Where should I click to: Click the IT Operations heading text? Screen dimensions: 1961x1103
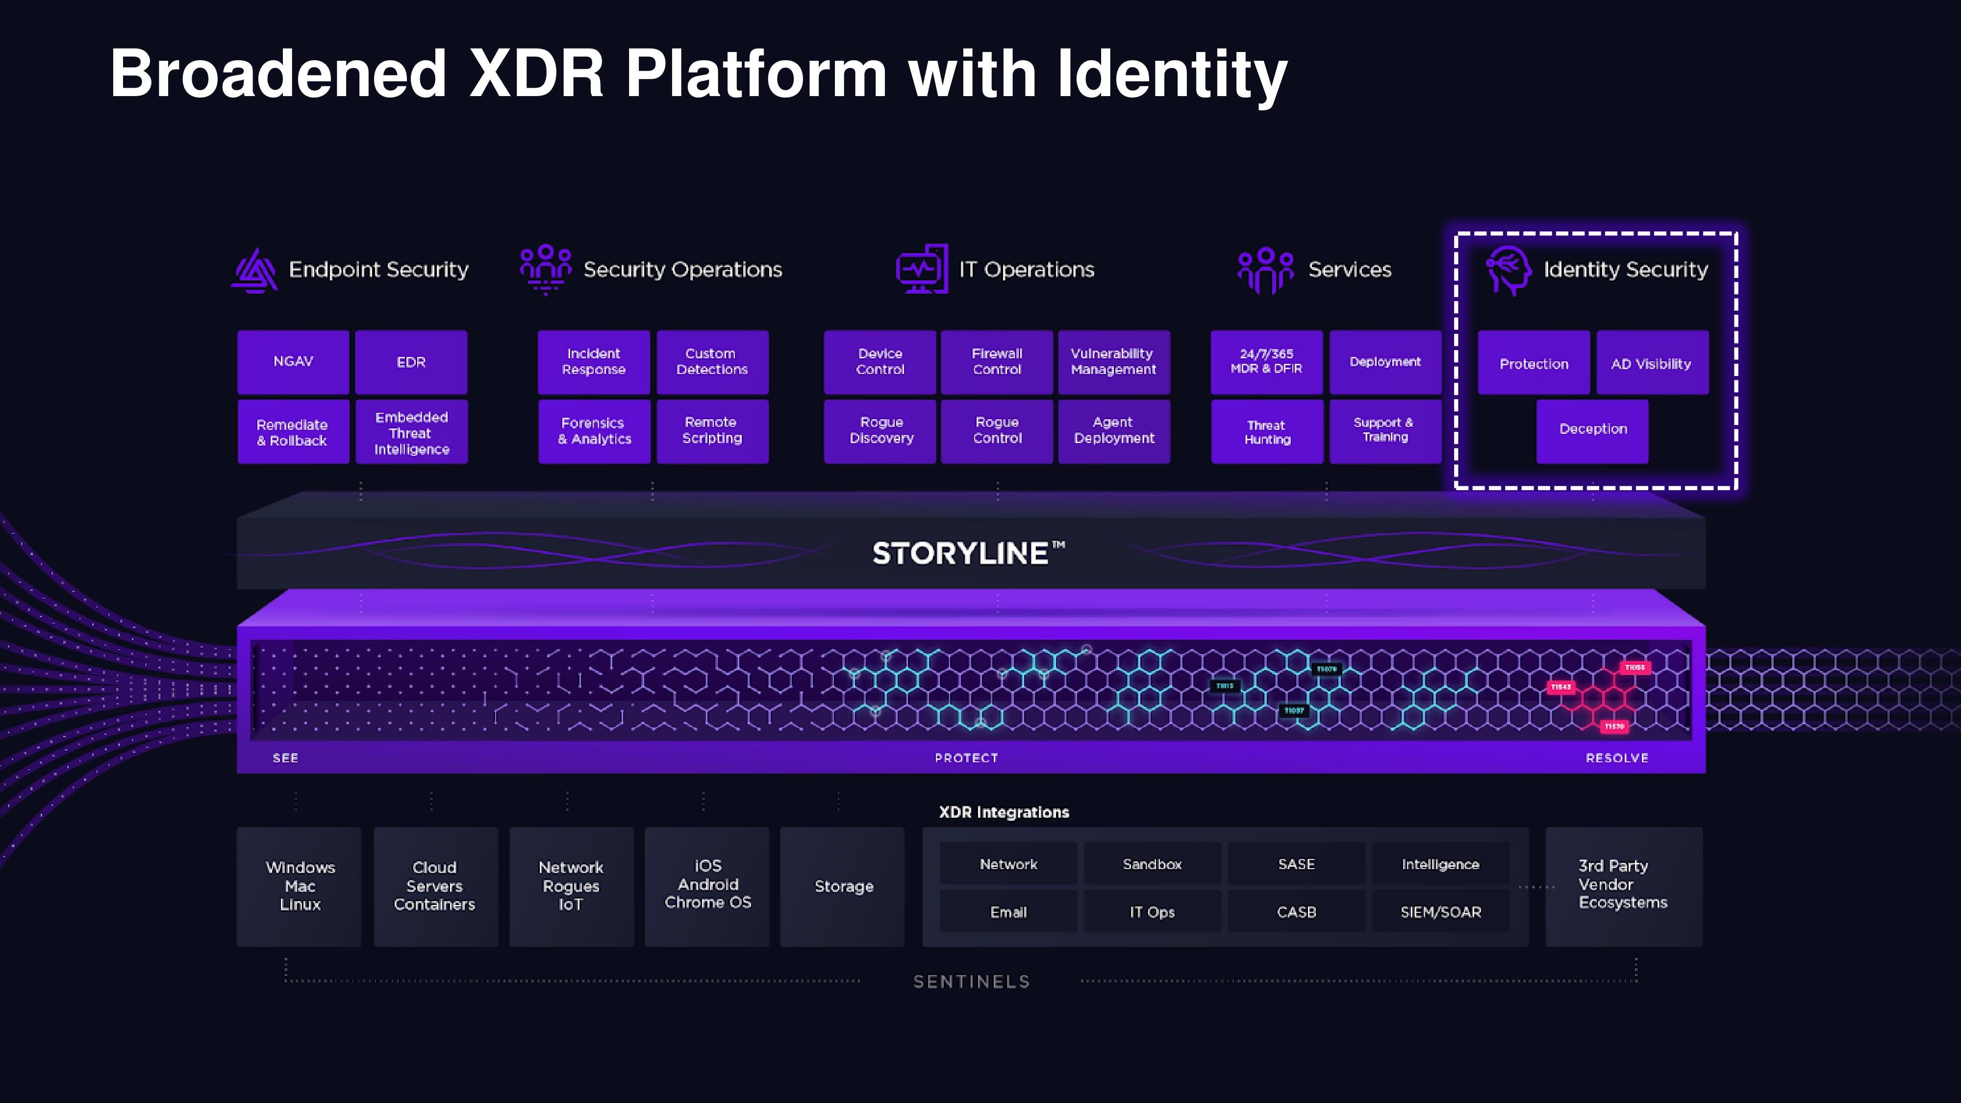[1026, 270]
